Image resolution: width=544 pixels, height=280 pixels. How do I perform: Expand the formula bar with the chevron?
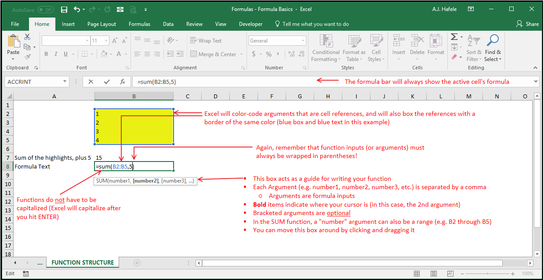[535, 82]
